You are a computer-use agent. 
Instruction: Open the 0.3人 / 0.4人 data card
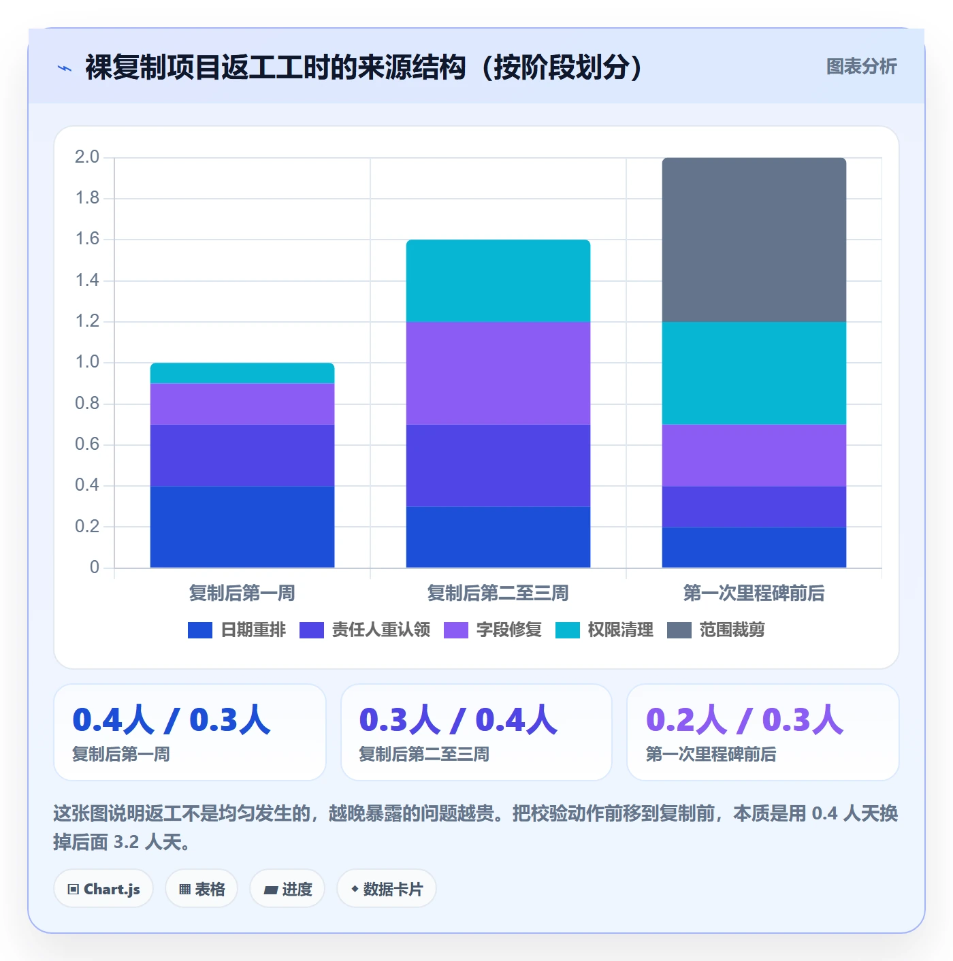tap(476, 732)
